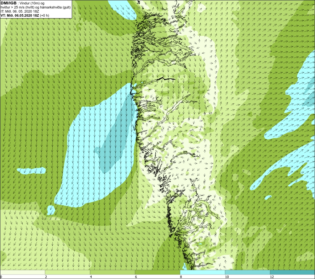Click the bold 'VT: Mið. 06.05.2020 18Z' line
The width and height of the screenshot is (315, 279).
20,15
